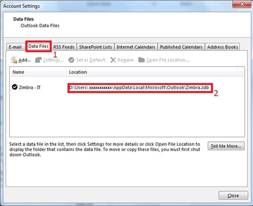Click the Open File Location folder icon
Viewport: 253px width, 206px height.
[141, 60]
